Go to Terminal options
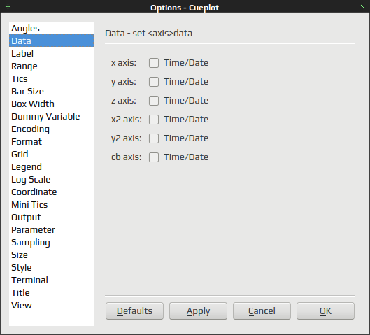Screen dimensions: 370x335 [51, 280]
